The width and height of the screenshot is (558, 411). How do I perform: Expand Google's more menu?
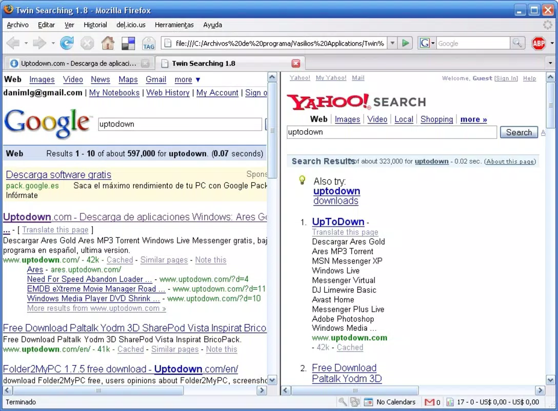(187, 80)
